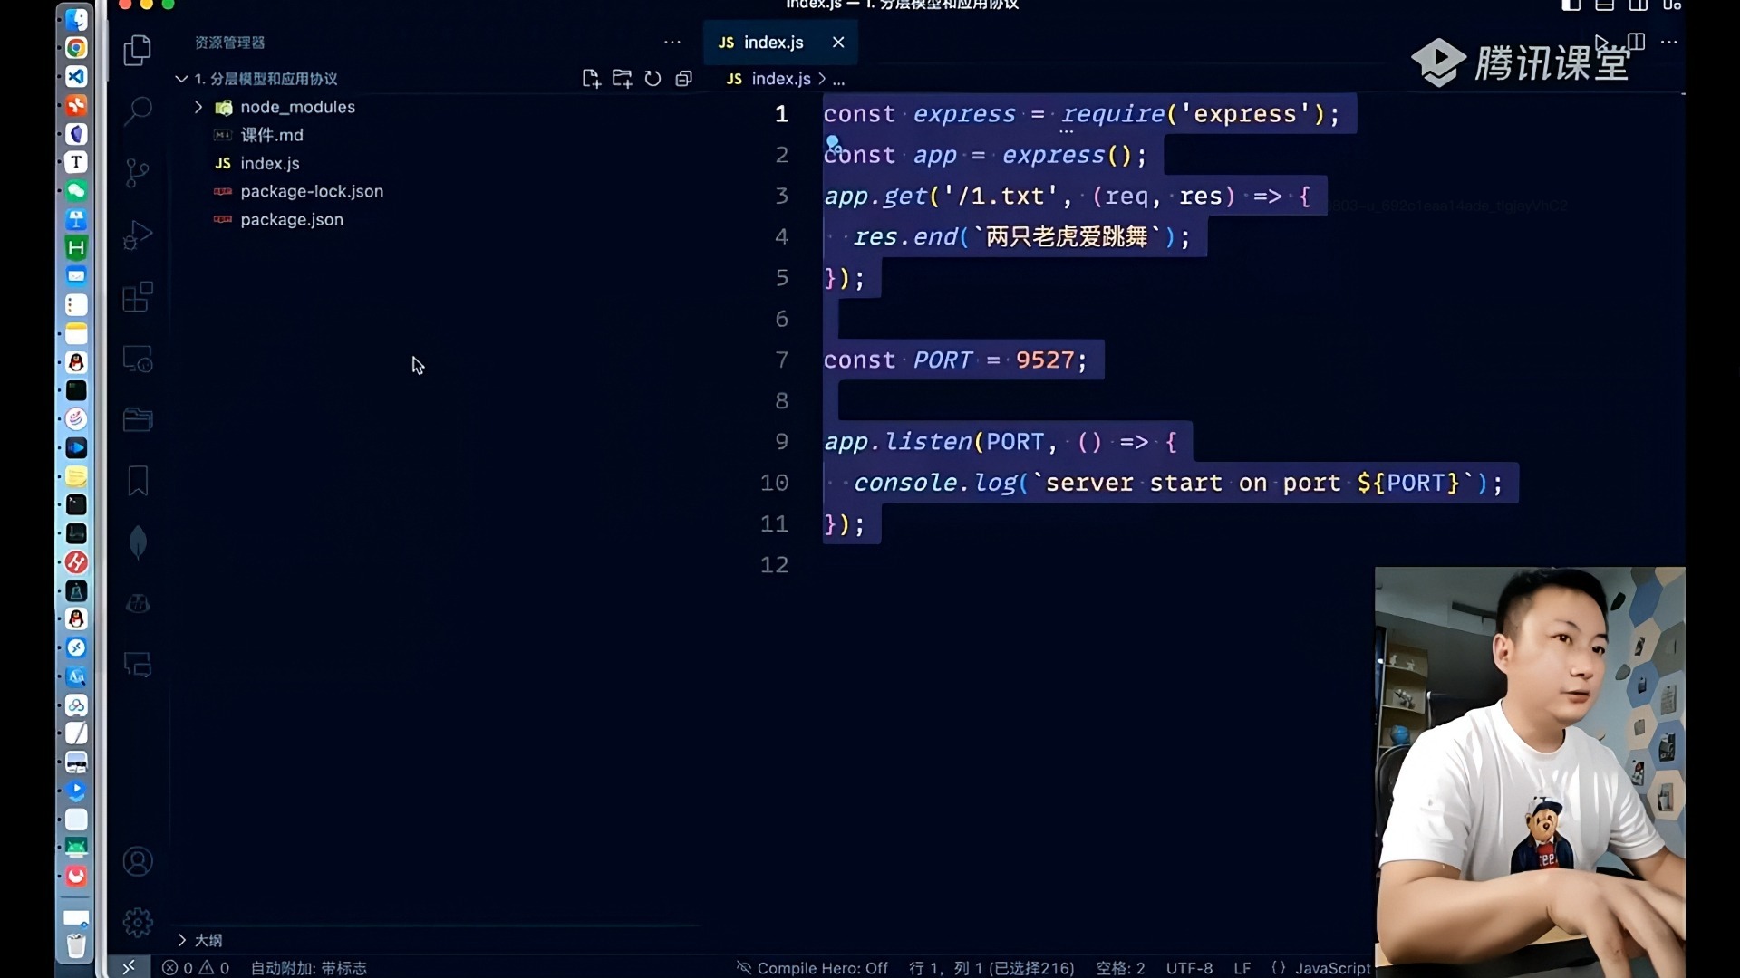Open package.json in the file tree
This screenshot has height=978, width=1740.
pos(291,219)
